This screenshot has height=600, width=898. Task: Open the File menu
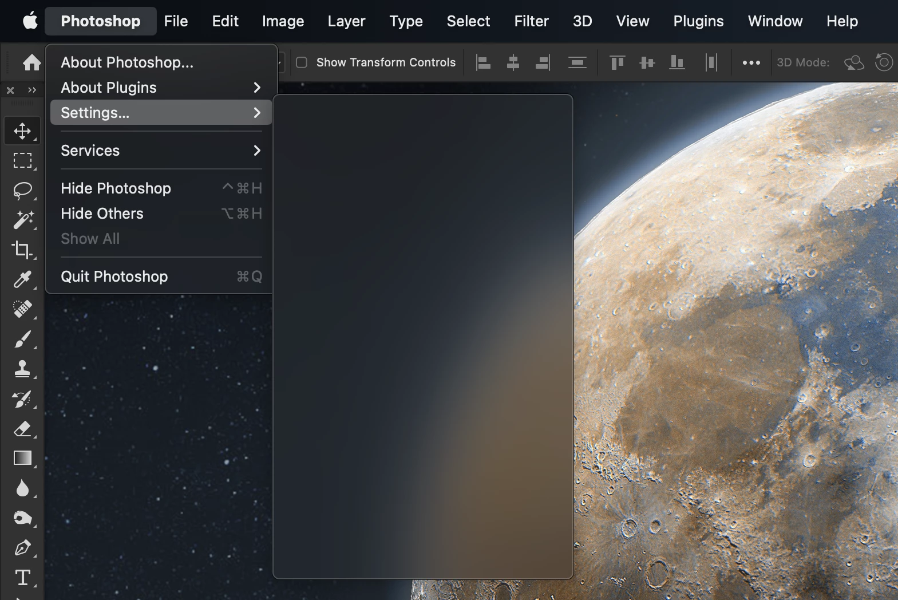(x=176, y=21)
